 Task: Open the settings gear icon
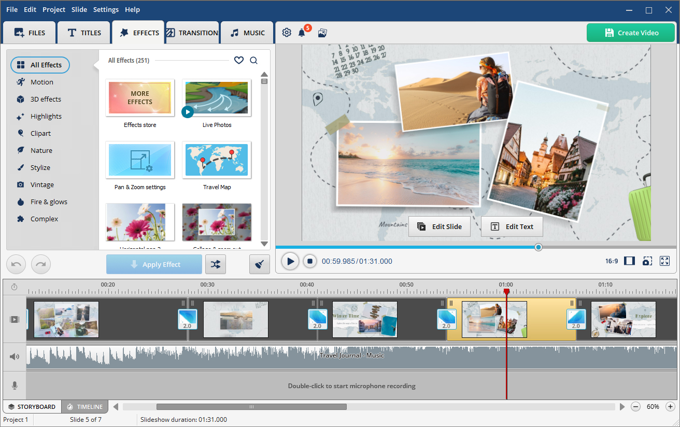[x=287, y=33]
